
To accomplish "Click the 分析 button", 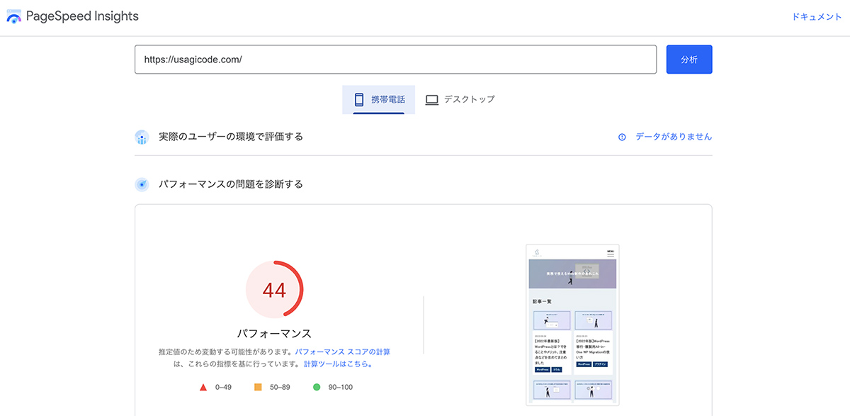I will [689, 60].
